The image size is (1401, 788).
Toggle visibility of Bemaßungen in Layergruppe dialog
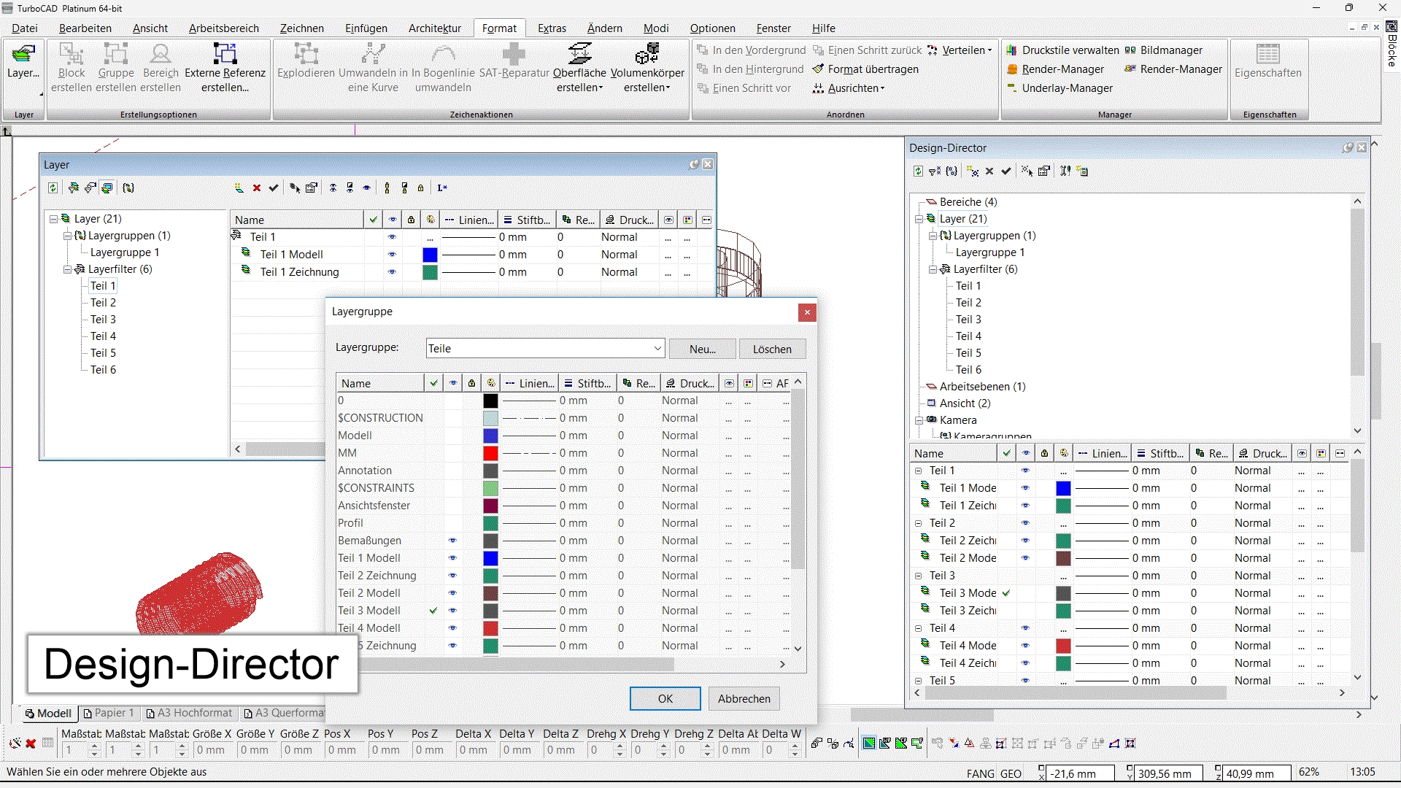[x=452, y=541]
